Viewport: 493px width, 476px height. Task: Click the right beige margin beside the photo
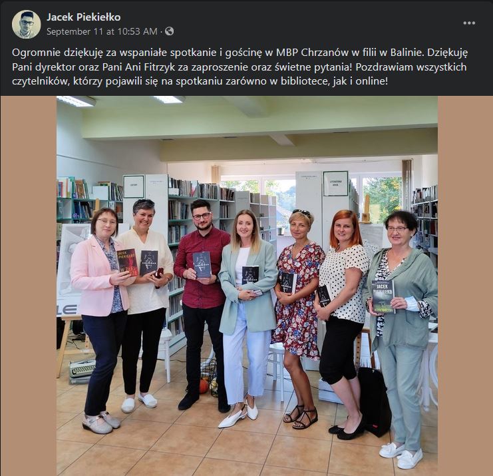click(465, 286)
